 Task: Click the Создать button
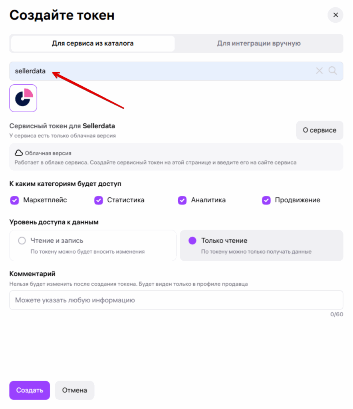[30, 390]
